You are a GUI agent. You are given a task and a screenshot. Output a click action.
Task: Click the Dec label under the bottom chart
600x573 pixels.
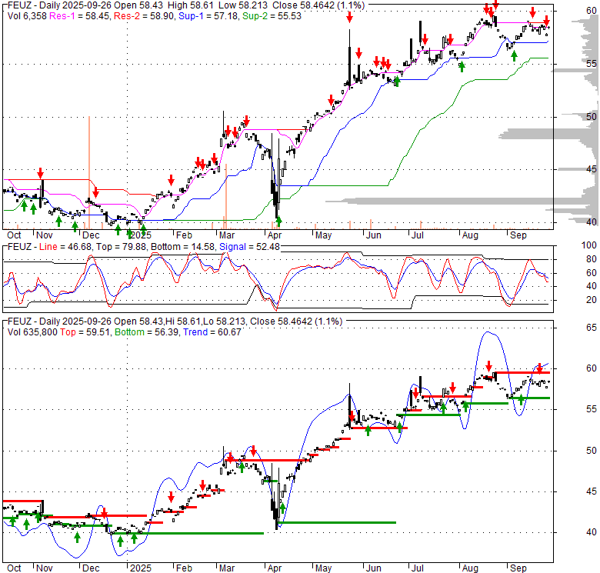91,568
